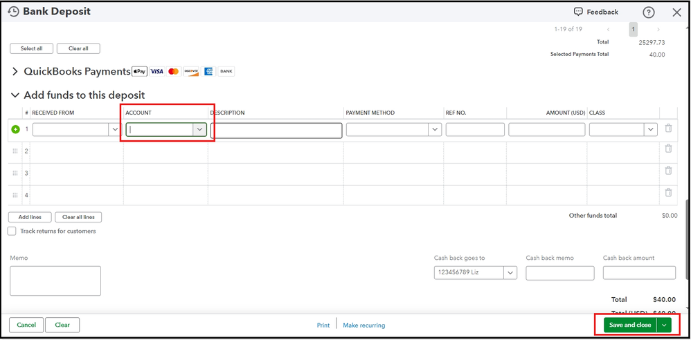
Task: Grab the drag handle of line 3
Action: pyautogui.click(x=15, y=173)
